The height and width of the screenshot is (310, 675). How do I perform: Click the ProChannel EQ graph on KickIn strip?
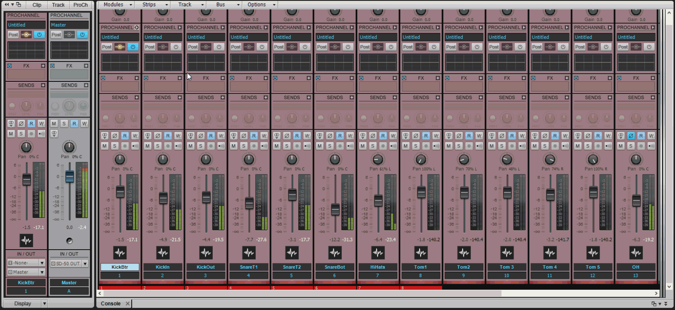pos(163,62)
